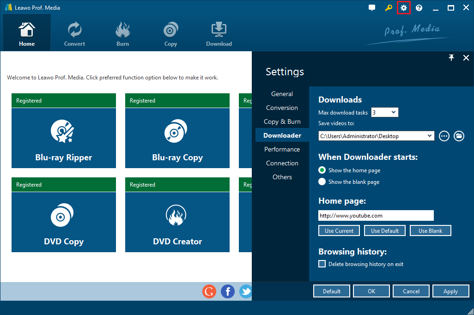Open the Copy module
This screenshot has height=315, width=474.
point(170,32)
